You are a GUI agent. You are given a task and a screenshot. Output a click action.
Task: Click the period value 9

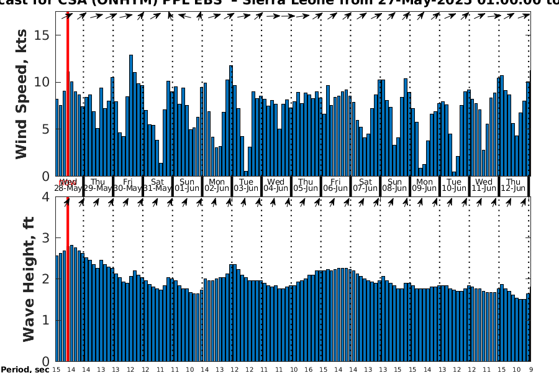[x=531, y=370]
